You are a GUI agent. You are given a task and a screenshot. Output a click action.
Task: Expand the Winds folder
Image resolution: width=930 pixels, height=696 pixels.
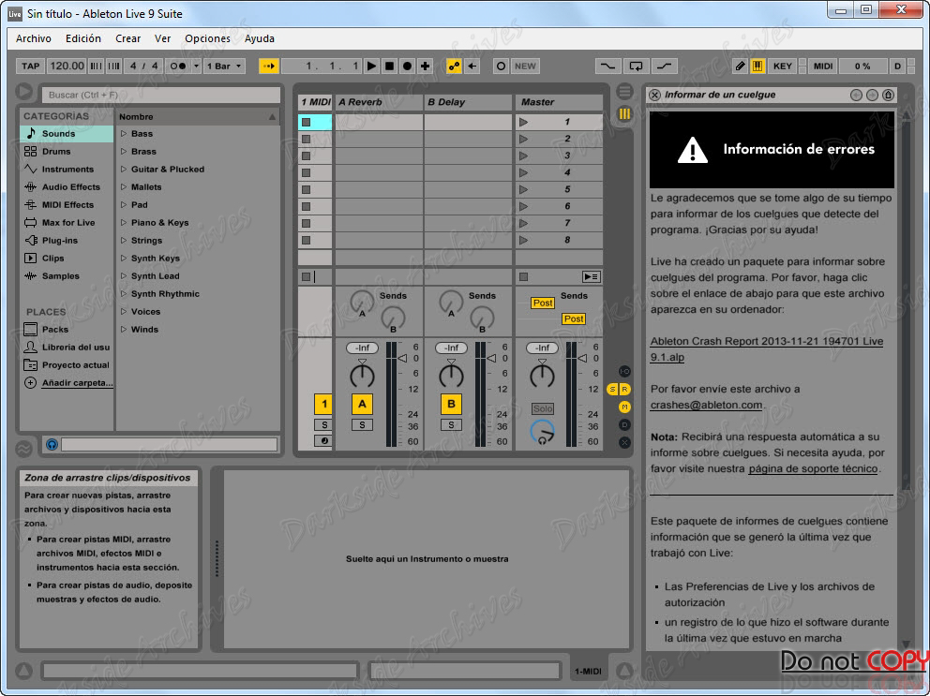coord(124,329)
